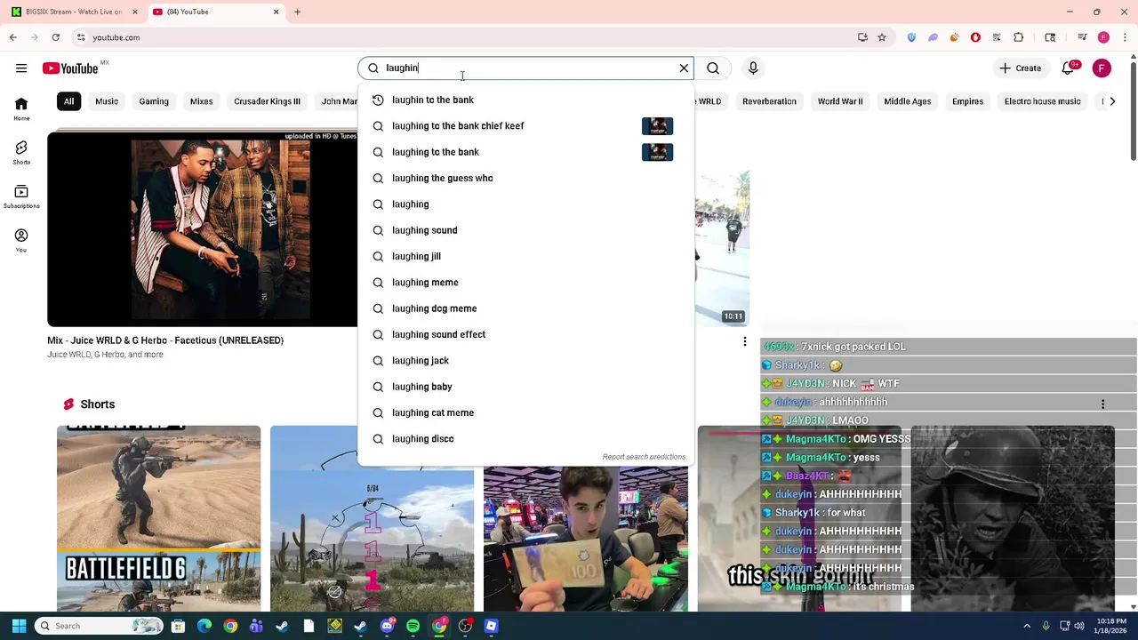
Task: Select the Music filter chip
Action: (x=107, y=101)
